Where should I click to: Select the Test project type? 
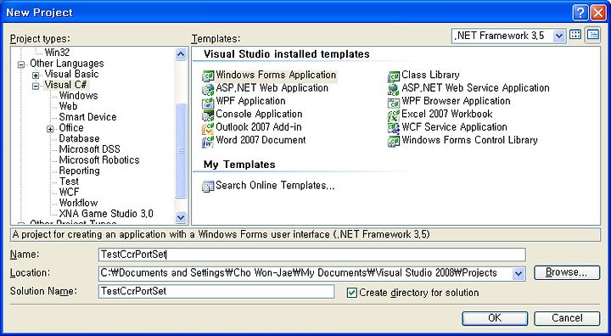[x=69, y=182]
